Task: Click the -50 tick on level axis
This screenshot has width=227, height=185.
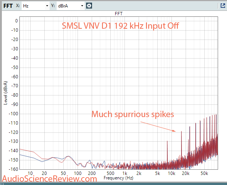Action: 15,68
